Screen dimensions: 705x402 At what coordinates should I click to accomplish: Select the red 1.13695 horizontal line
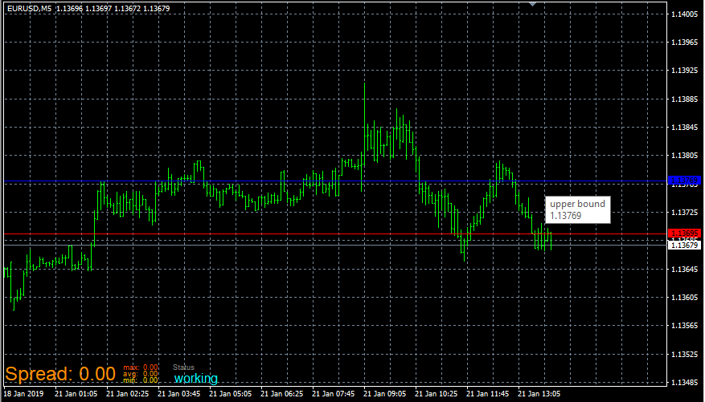(335, 234)
